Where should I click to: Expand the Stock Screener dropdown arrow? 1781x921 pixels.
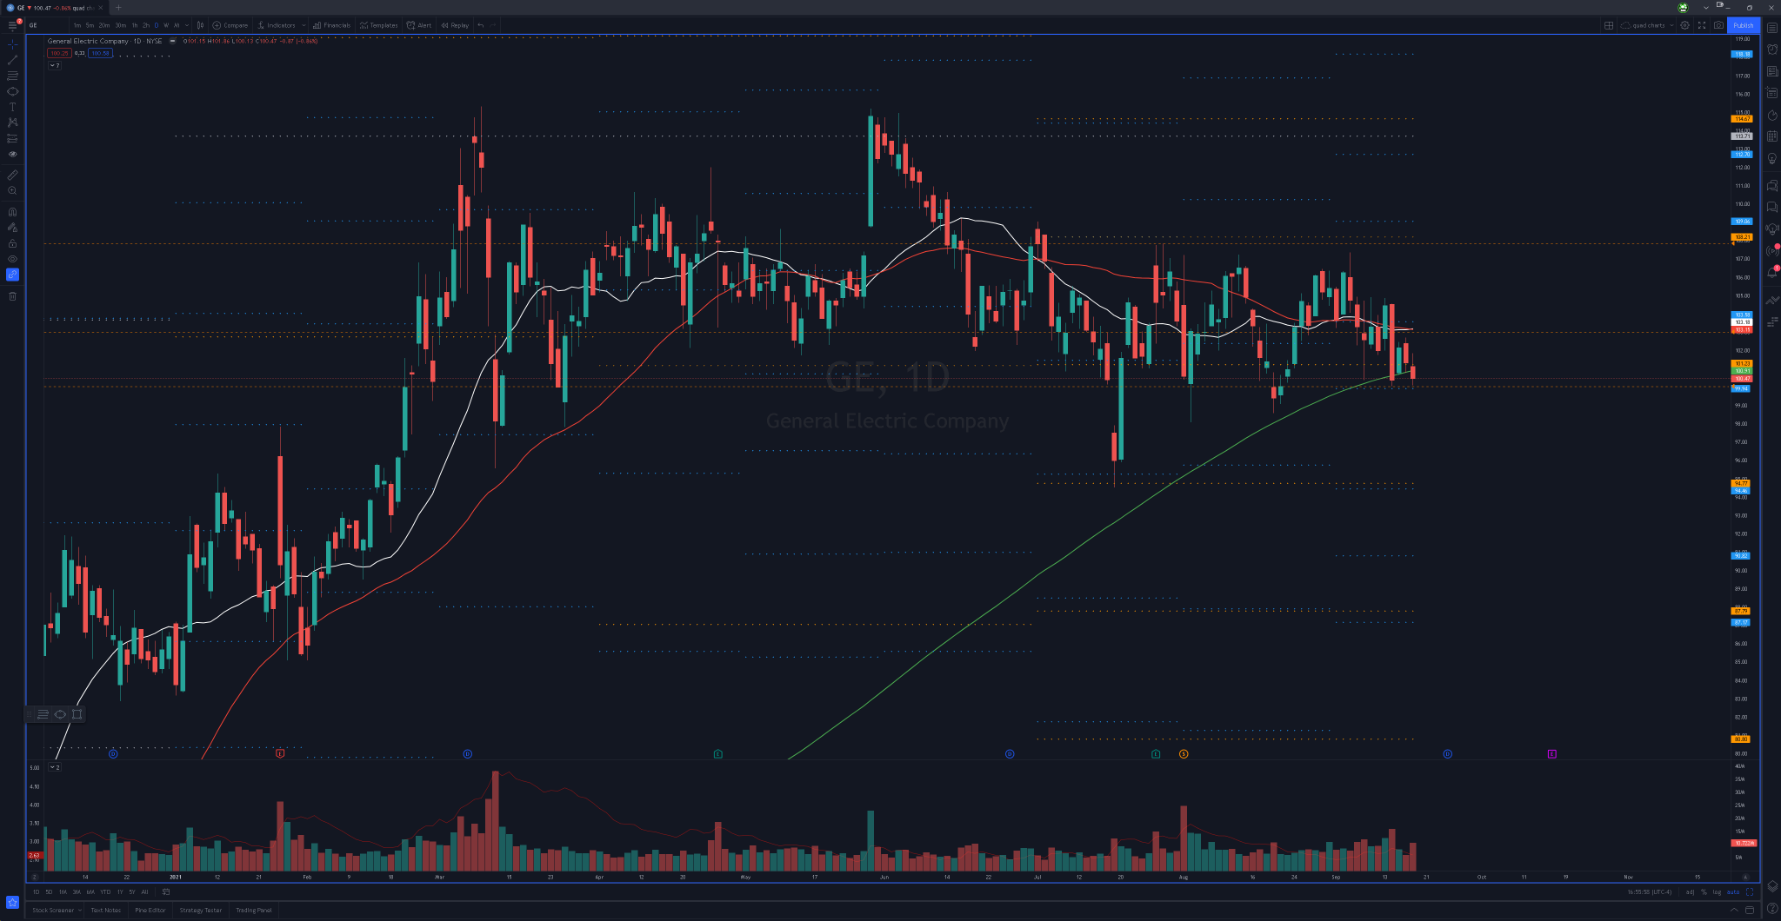click(x=80, y=910)
